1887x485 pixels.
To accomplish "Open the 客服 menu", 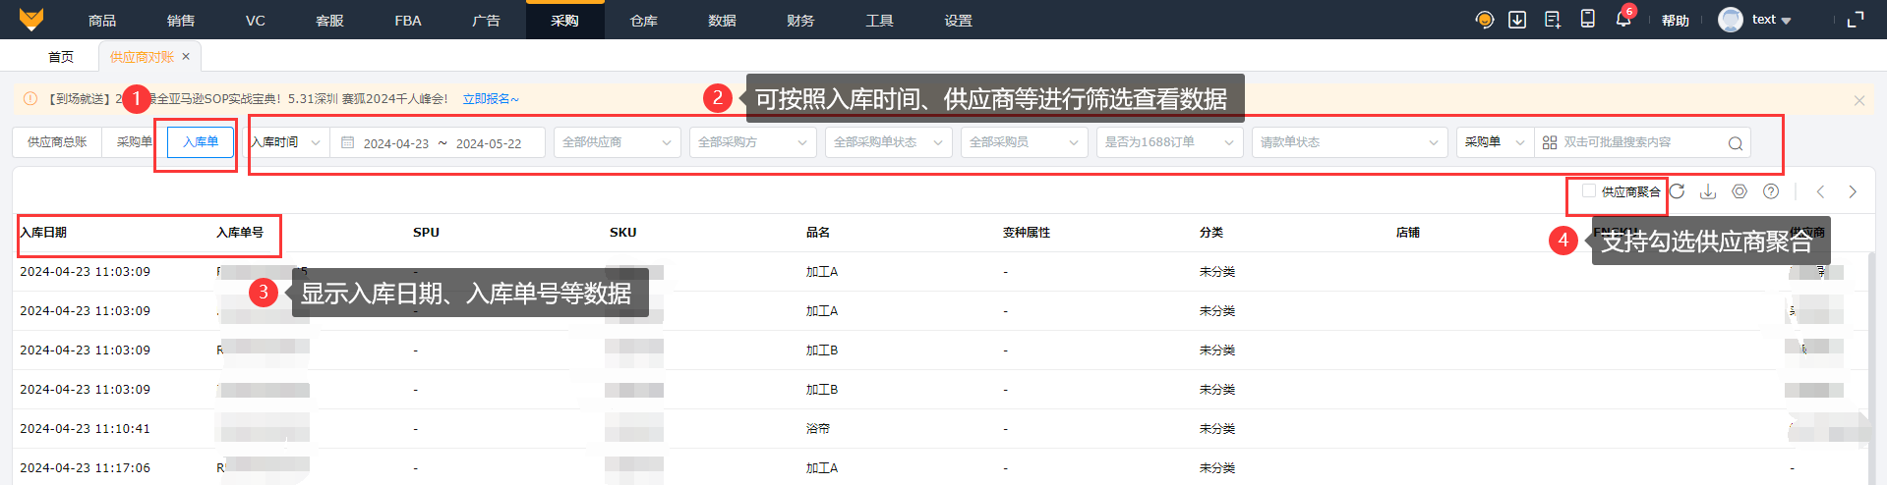I will [x=329, y=21].
